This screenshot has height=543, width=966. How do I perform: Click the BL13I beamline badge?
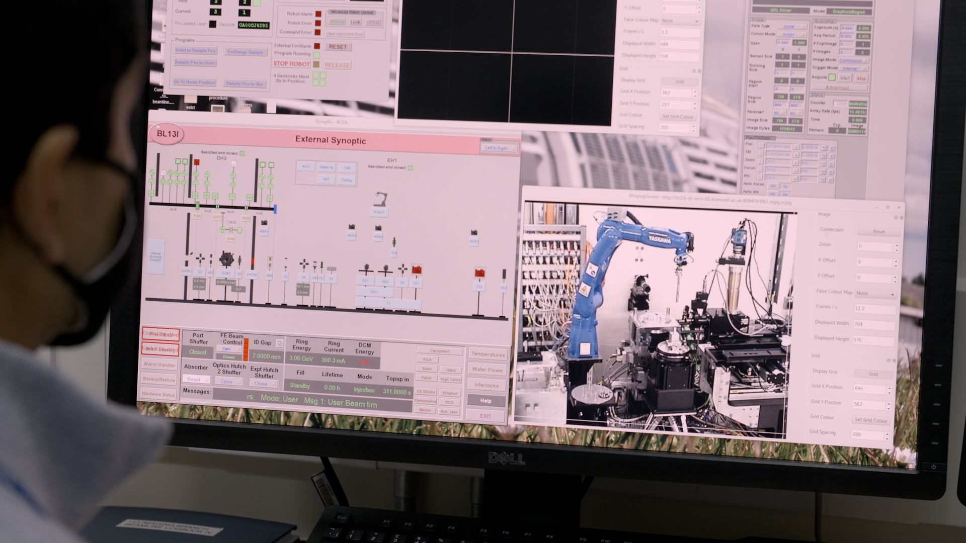tap(167, 134)
